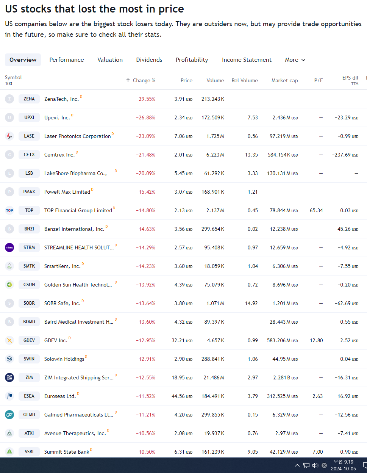Screen dimensions: 367x473
Task: Open ZIM Integrated Shipping company name
Action: pyautogui.click(x=78, y=378)
